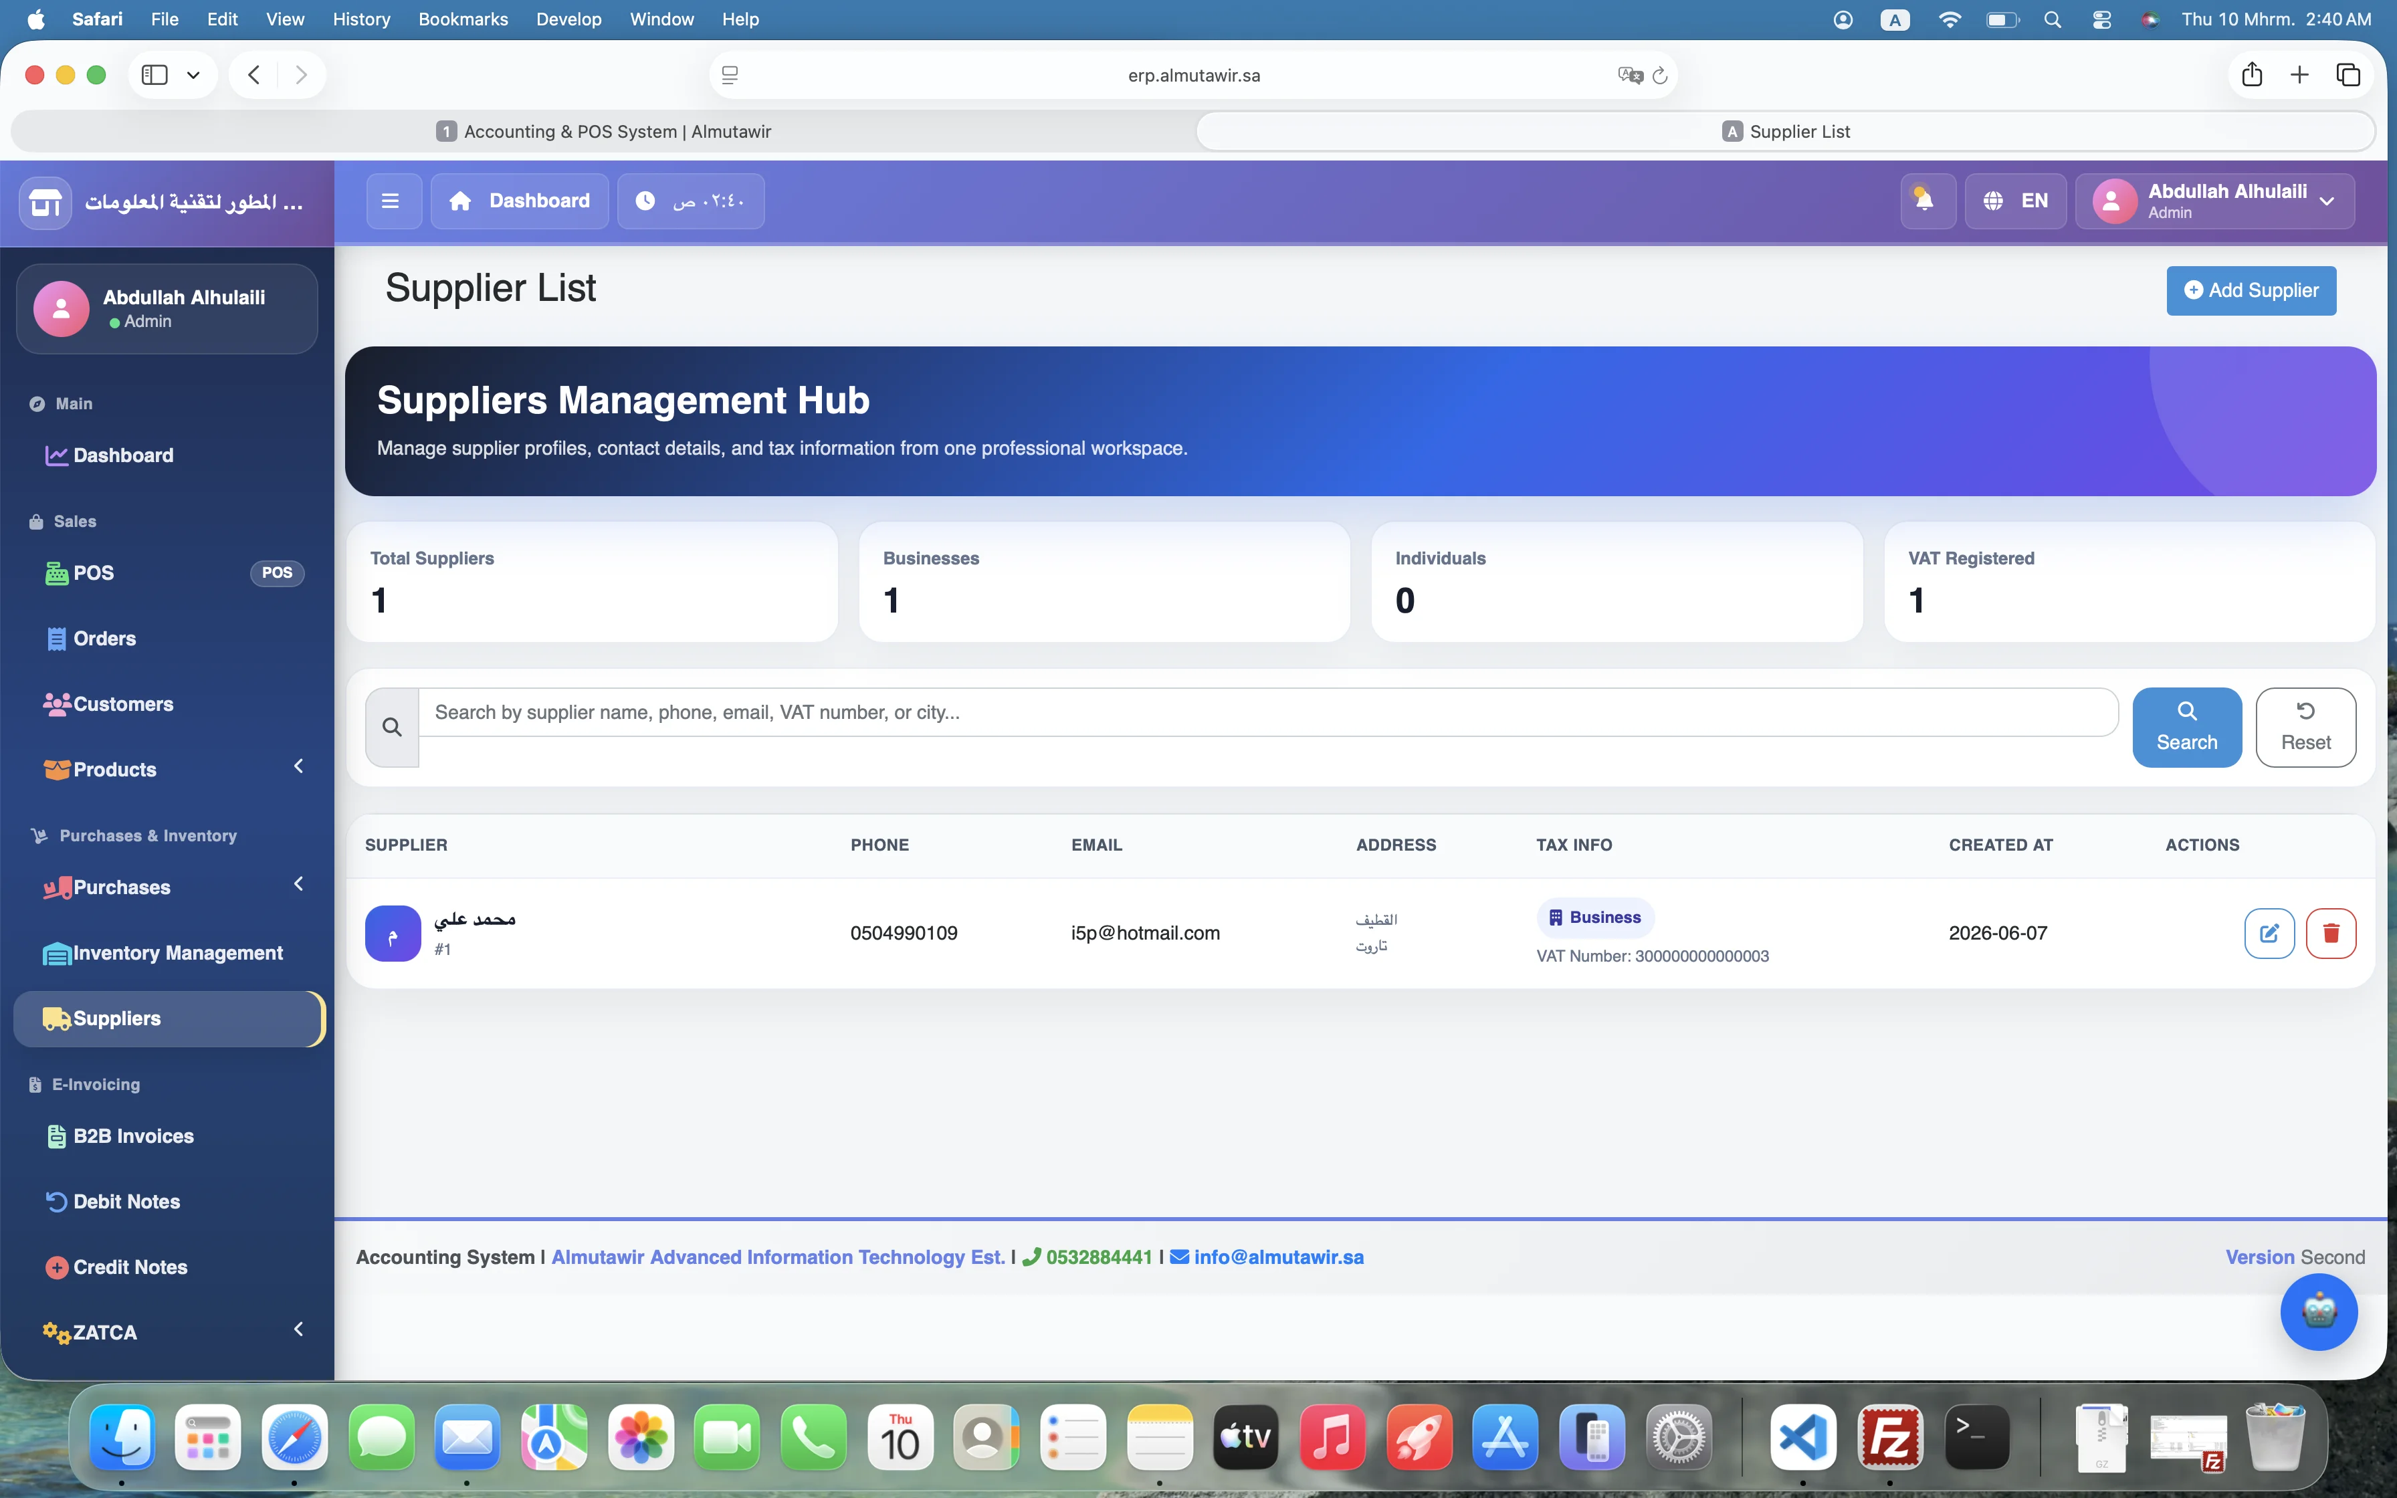The image size is (2397, 1498).
Task: Open Terminal from the Dock
Action: tap(1977, 1436)
